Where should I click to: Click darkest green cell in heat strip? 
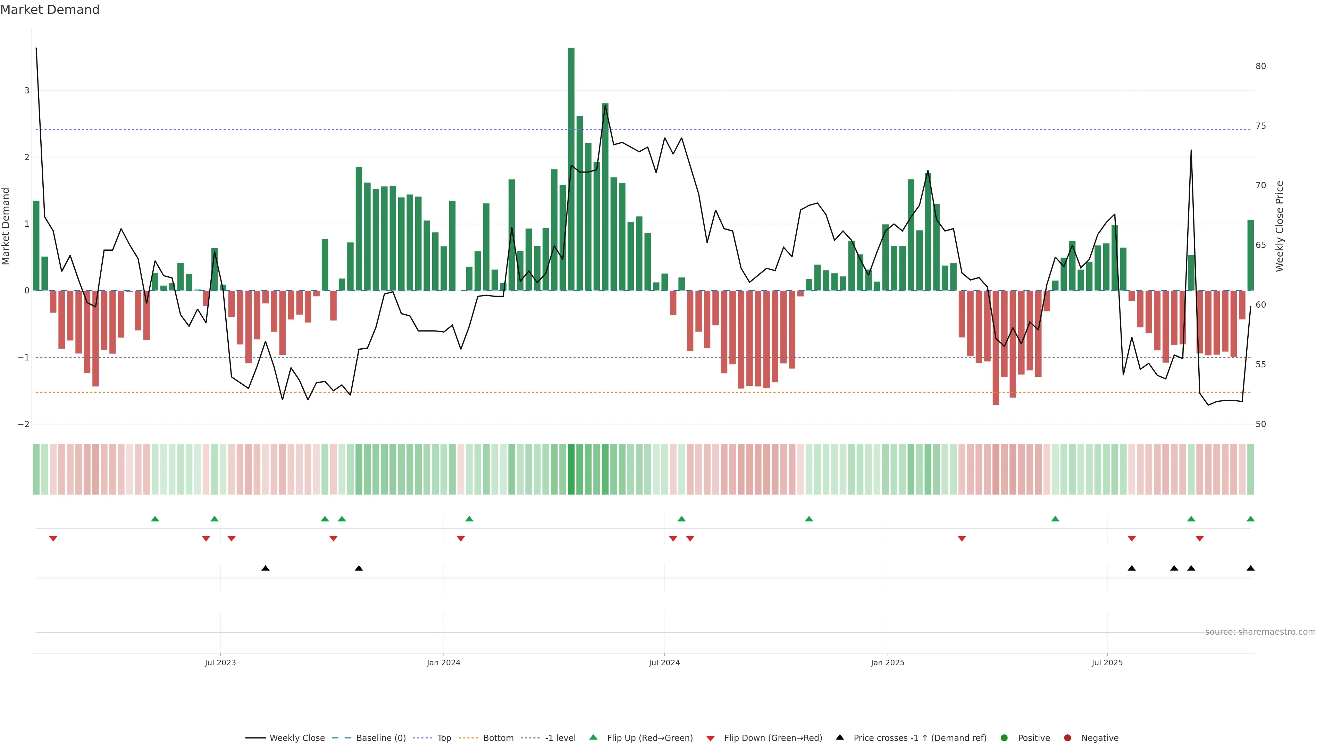pyautogui.click(x=571, y=469)
